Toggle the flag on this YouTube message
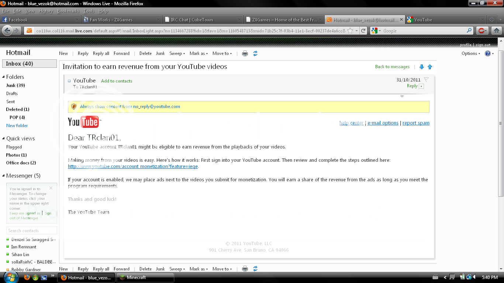Viewport: 504px width, 283px height. click(x=427, y=80)
